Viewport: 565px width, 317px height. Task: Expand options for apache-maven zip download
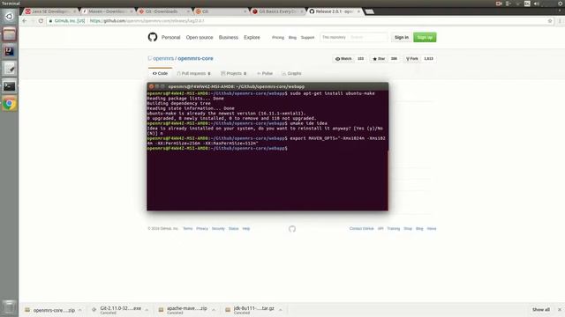point(214,310)
